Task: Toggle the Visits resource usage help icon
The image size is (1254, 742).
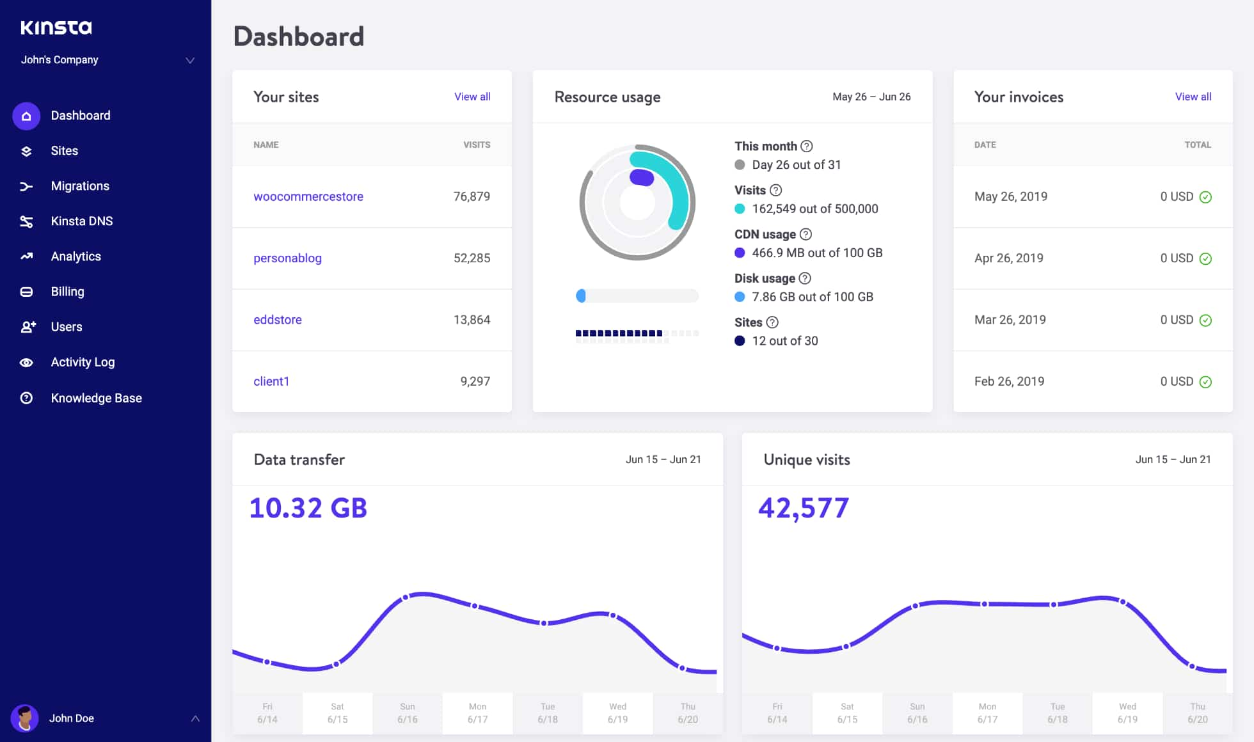Action: point(775,190)
